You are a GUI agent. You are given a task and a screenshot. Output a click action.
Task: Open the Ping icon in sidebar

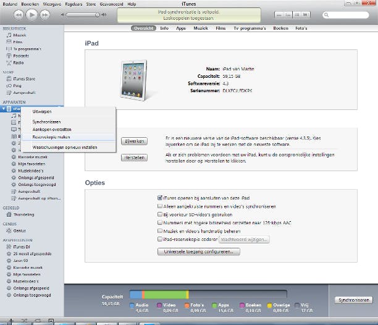pos(9,86)
